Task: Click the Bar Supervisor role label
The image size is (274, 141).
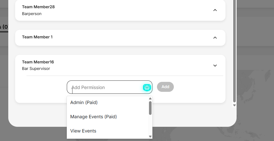Action: pyautogui.click(x=36, y=69)
